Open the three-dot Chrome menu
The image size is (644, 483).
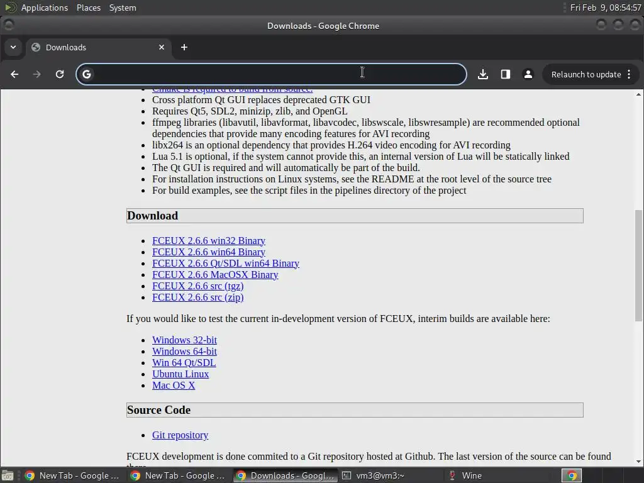[629, 74]
